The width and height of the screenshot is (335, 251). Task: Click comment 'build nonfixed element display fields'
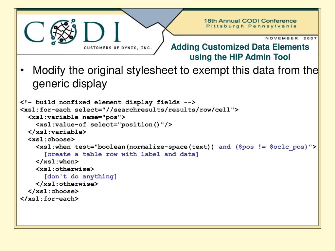click(107, 102)
